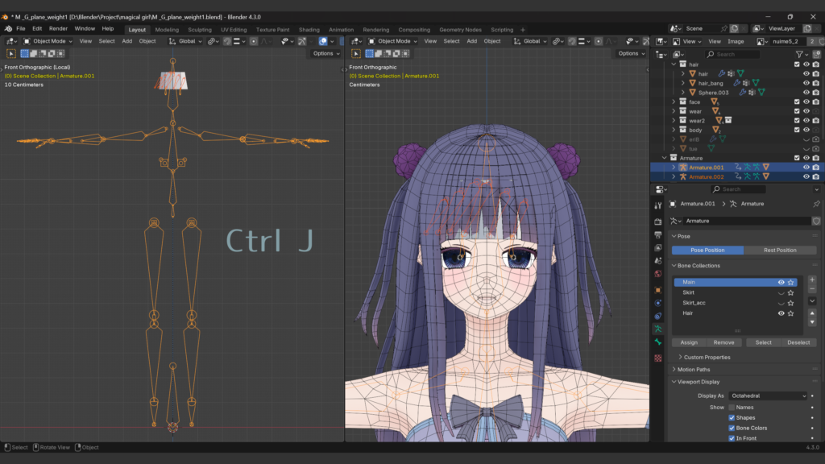The width and height of the screenshot is (825, 464).
Task: Open the Render menu
Action: pos(58,28)
